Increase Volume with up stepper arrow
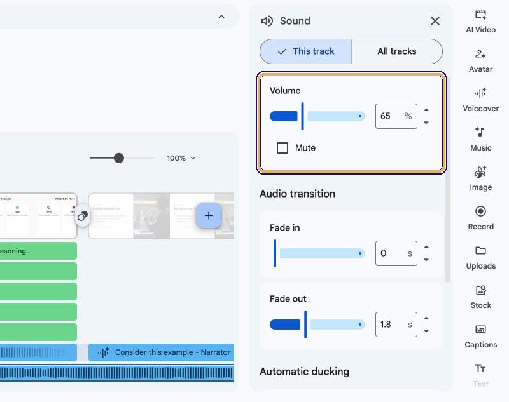The image size is (509, 402). [x=426, y=110]
